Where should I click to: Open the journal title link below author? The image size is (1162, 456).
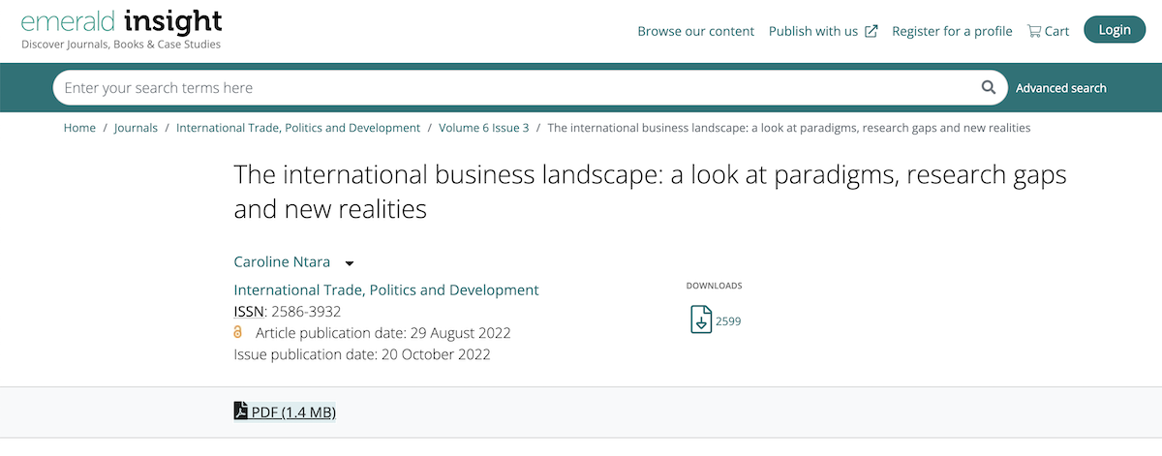[x=386, y=289]
